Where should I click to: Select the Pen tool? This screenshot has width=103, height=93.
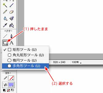[x=11, y=36]
